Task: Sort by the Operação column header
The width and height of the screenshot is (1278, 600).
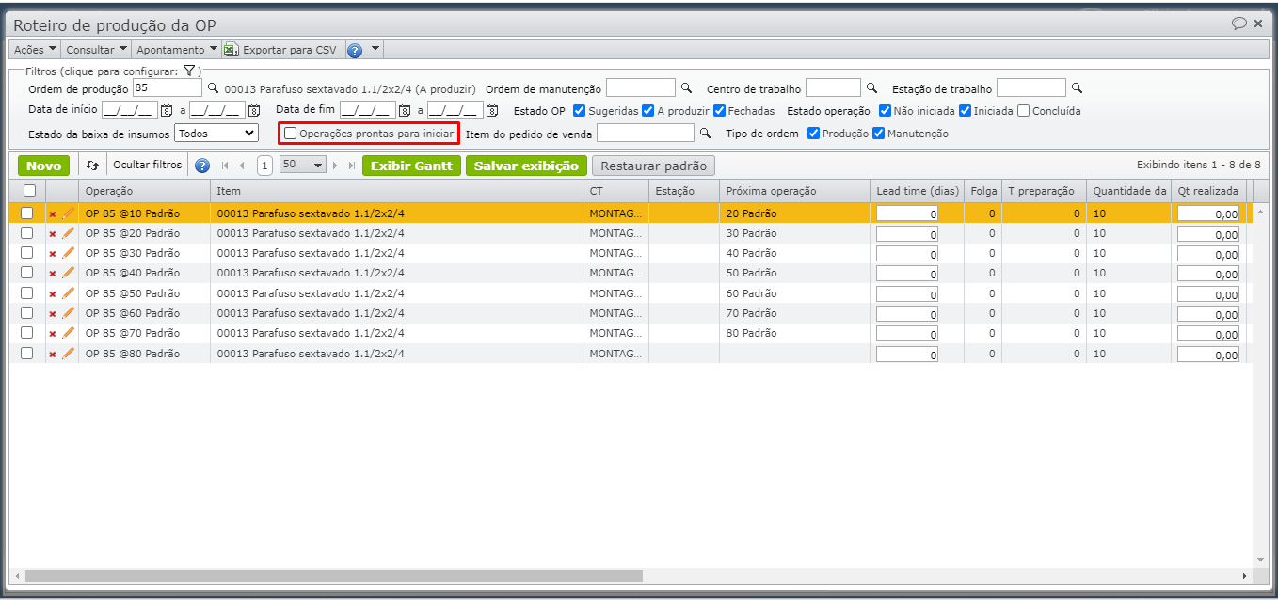Action: 144,191
